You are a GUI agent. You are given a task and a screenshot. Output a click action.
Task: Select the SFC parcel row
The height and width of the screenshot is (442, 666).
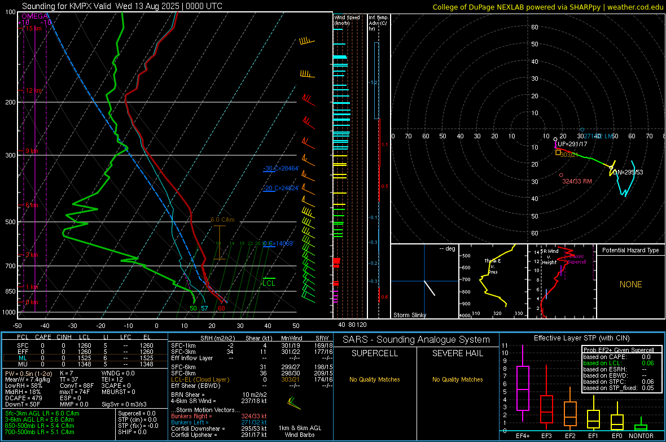85,345
